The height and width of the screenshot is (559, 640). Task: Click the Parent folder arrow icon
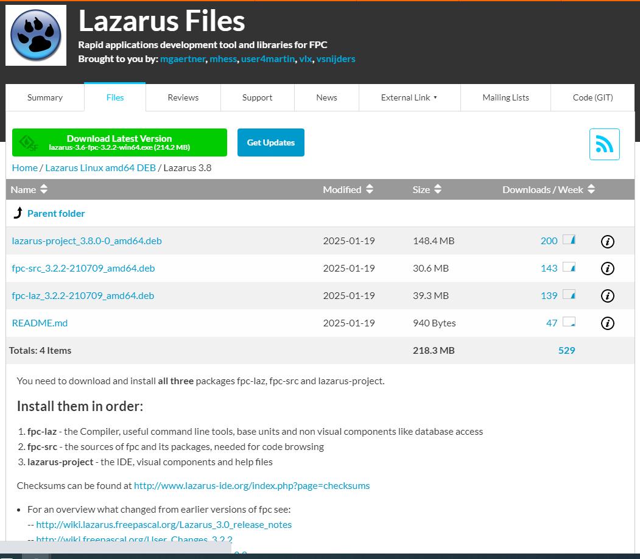(x=18, y=213)
